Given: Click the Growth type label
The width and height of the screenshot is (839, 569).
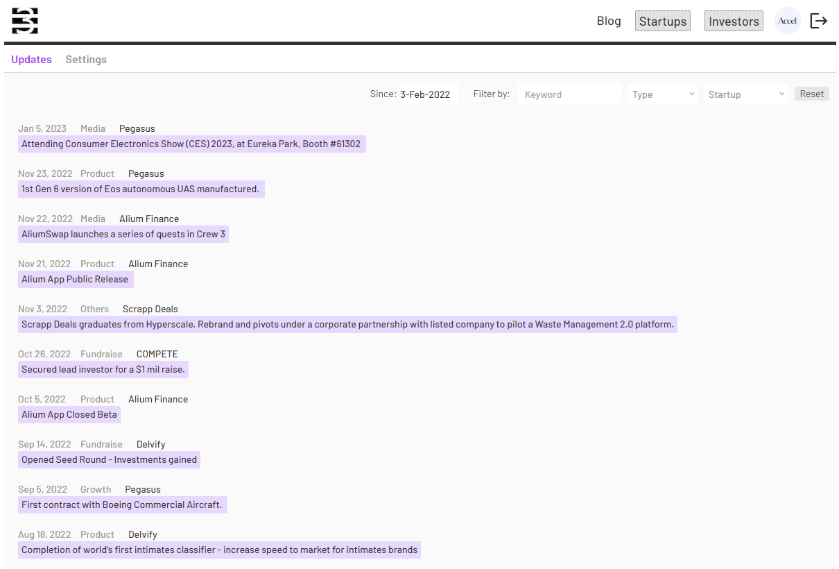Looking at the screenshot, I should [x=96, y=490].
